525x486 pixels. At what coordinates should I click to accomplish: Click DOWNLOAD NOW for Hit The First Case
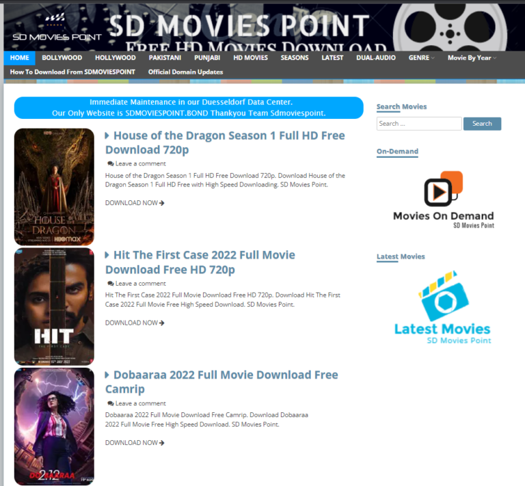pos(135,323)
